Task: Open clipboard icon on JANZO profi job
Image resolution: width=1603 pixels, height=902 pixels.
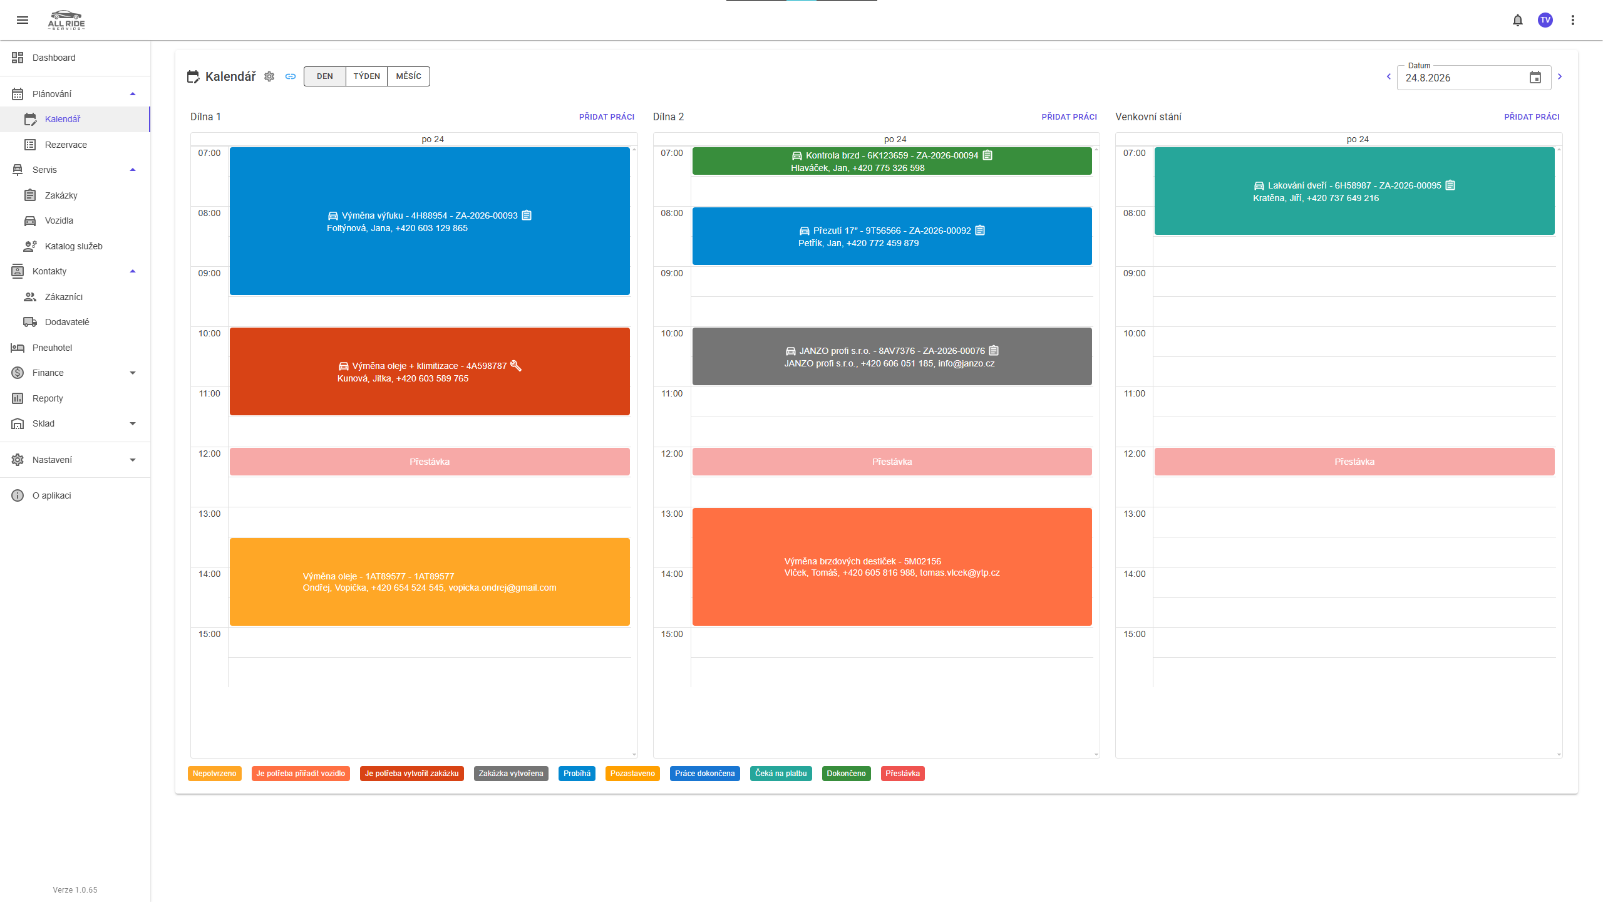Action: 994,351
